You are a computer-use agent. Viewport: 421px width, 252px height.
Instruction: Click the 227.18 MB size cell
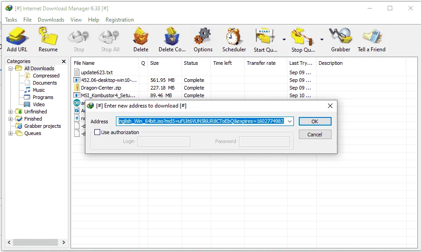163,88
